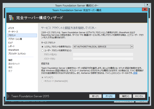Select the user account radio button
Image resolution: width=154 pixels, height=109 pixels.
point(42,51)
